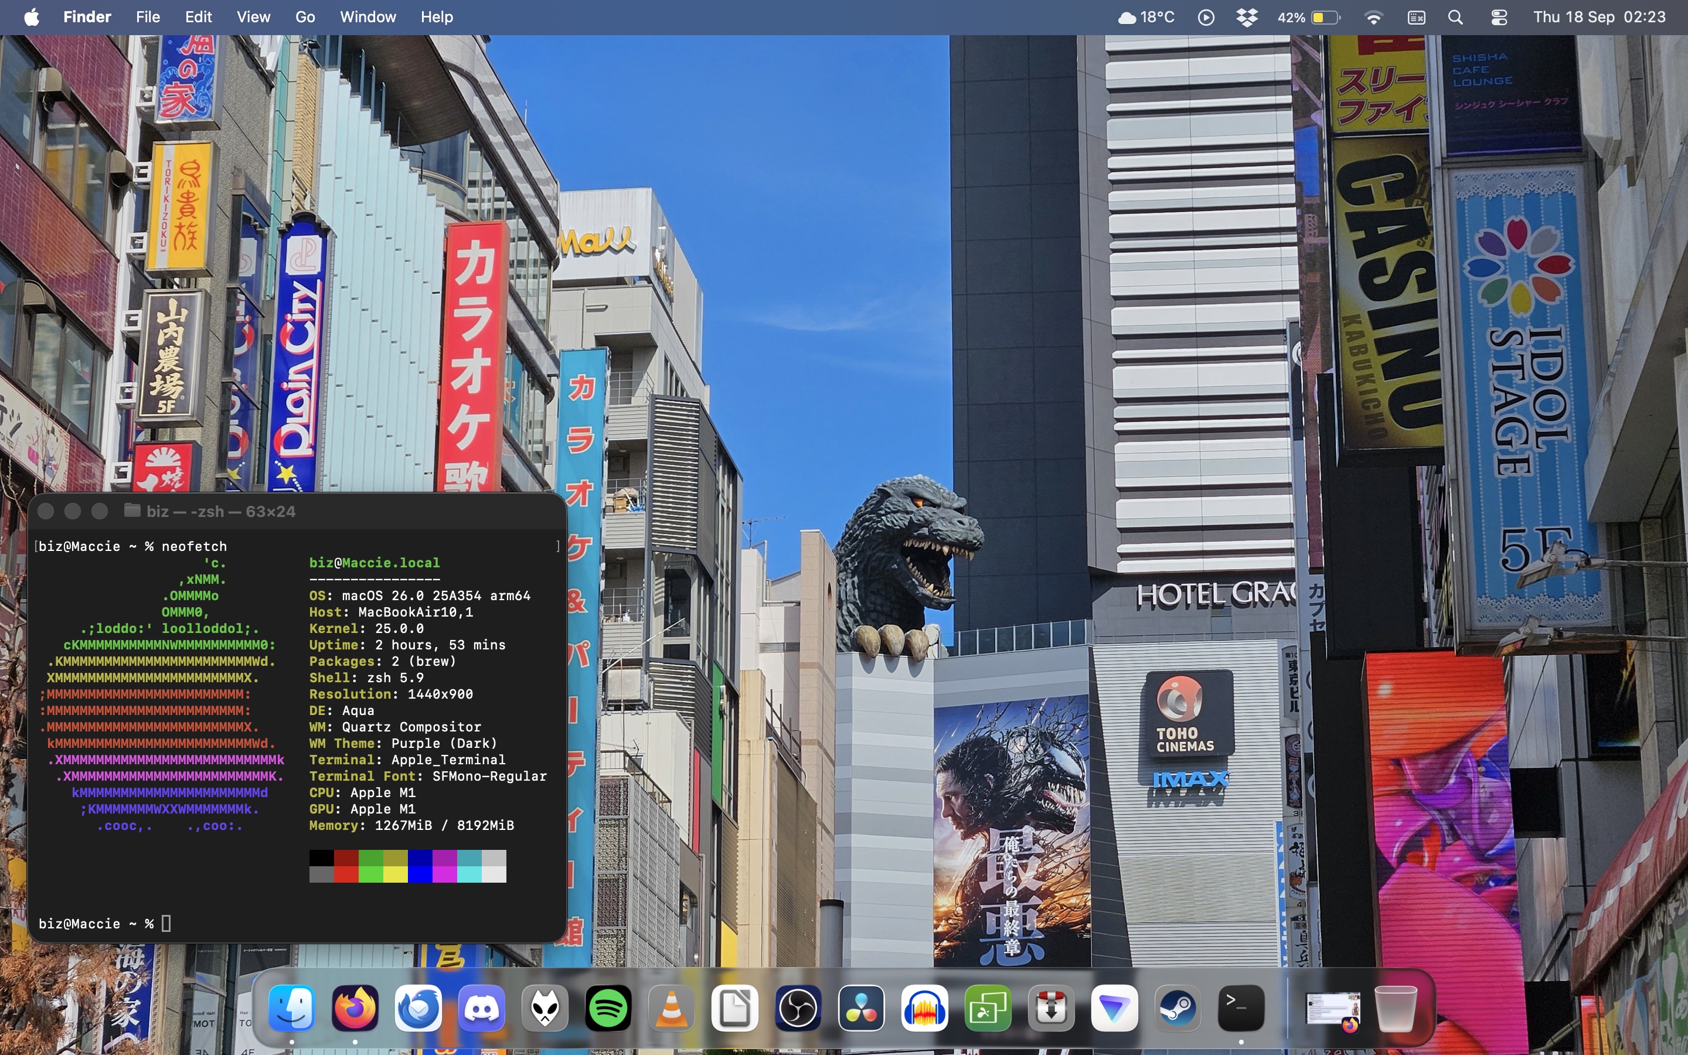The image size is (1688, 1055).
Task: Click the 'Host: MacBookAir10,1' line
Action: coord(392,612)
